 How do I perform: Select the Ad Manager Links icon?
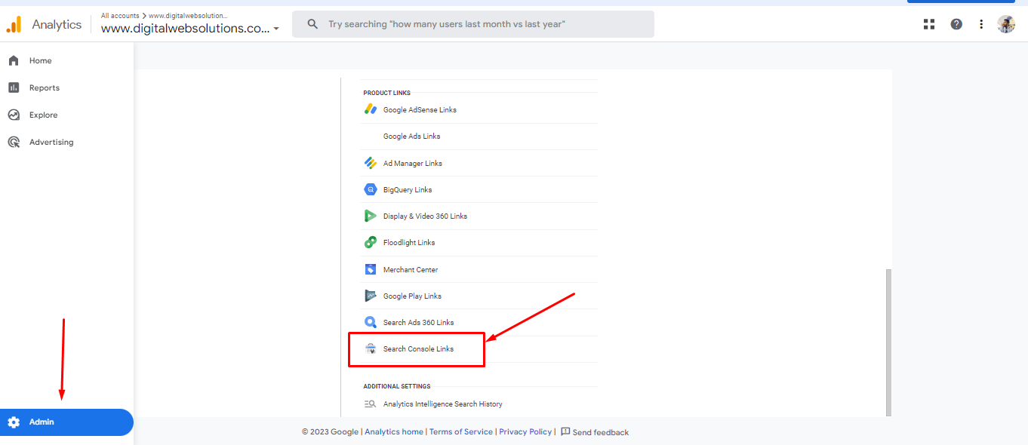pyautogui.click(x=370, y=163)
